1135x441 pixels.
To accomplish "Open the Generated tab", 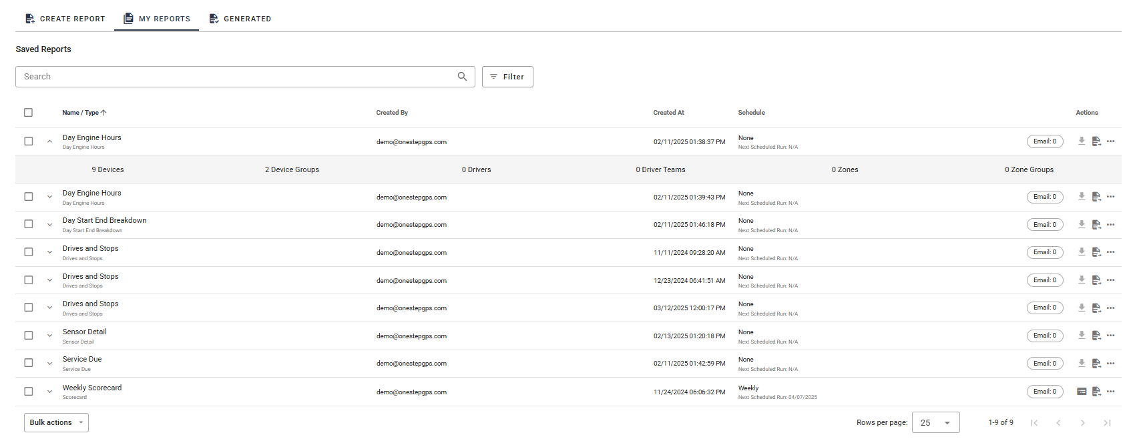I will tap(240, 19).
